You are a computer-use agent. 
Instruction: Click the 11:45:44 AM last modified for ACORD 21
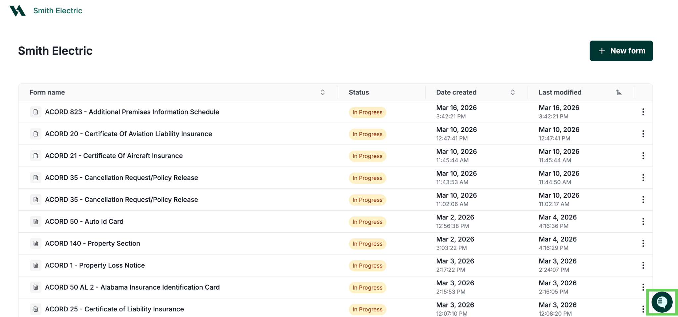tap(555, 160)
